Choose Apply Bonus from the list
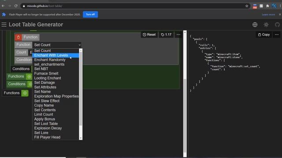Screen dimensions: 282x158 tap(56, 119)
